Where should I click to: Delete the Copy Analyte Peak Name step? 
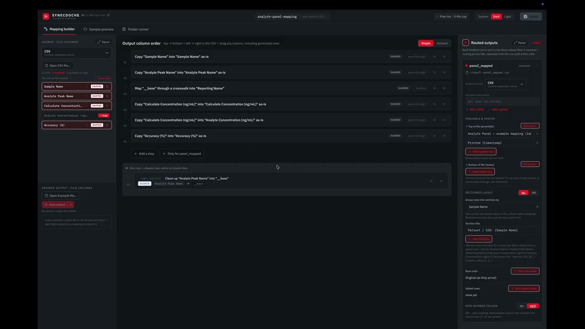click(444, 72)
